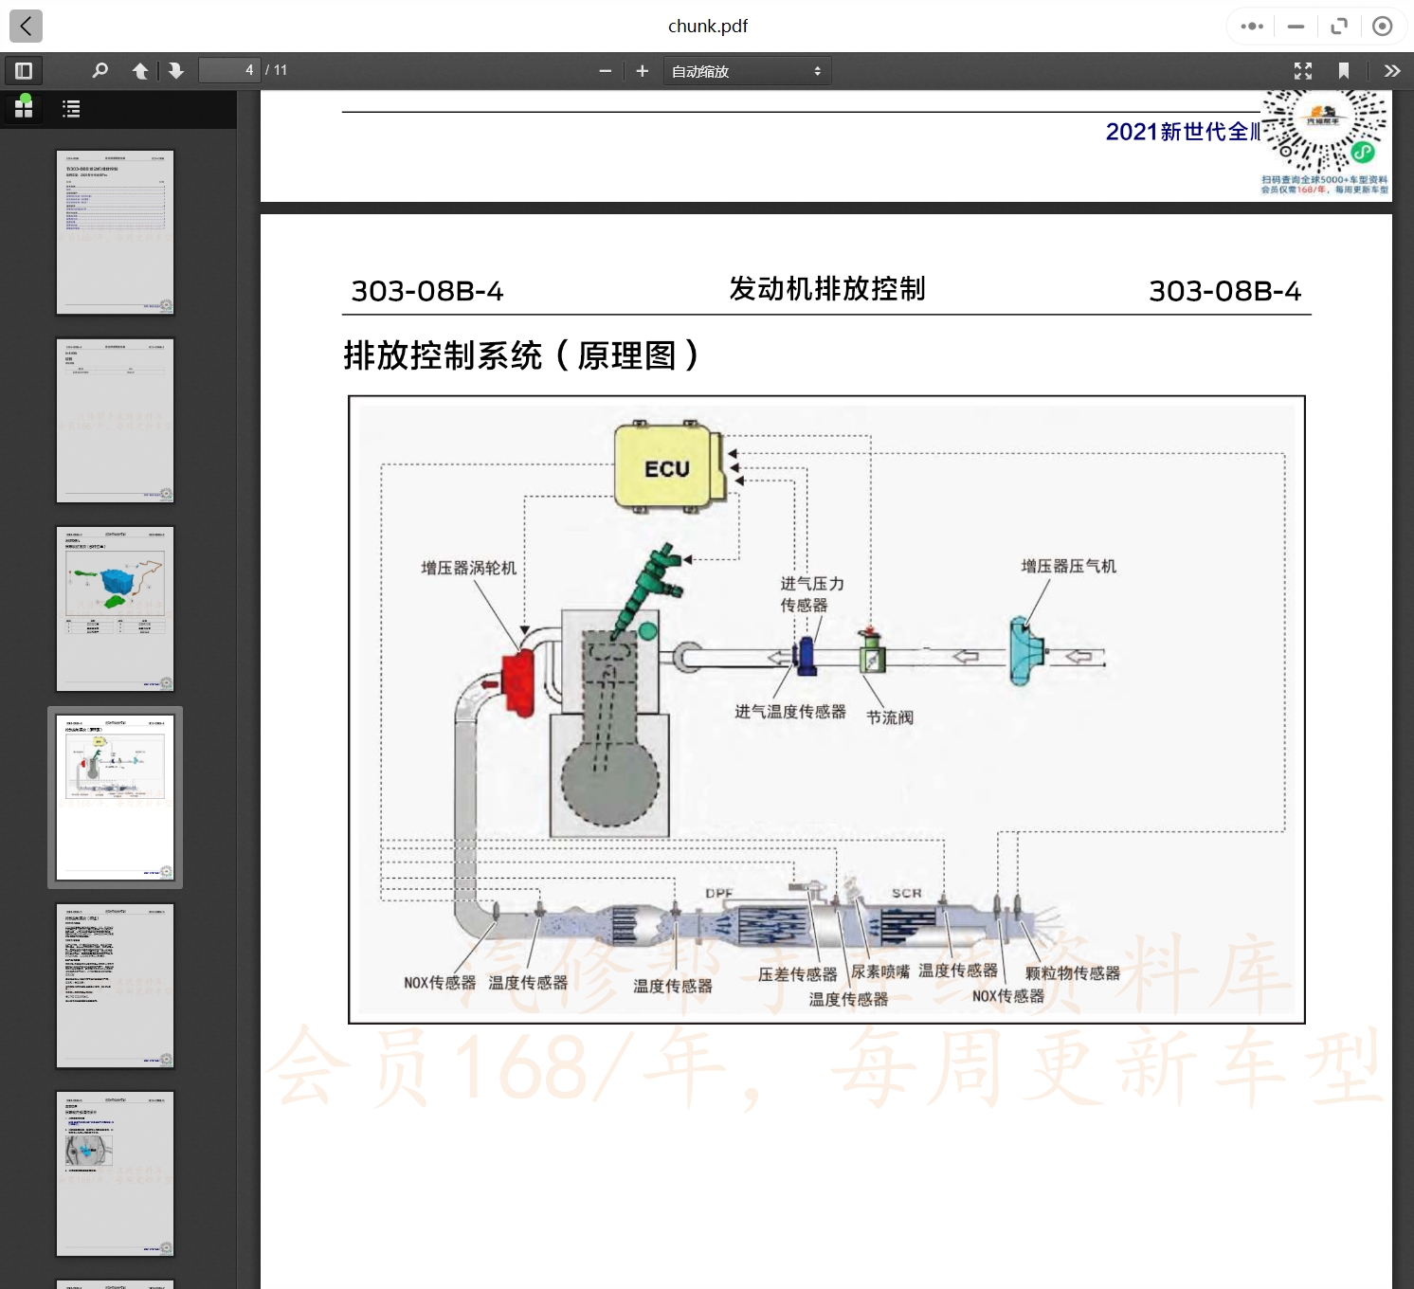1414x1289 pixels.
Task: Switch to document outline view
Action: (x=71, y=109)
